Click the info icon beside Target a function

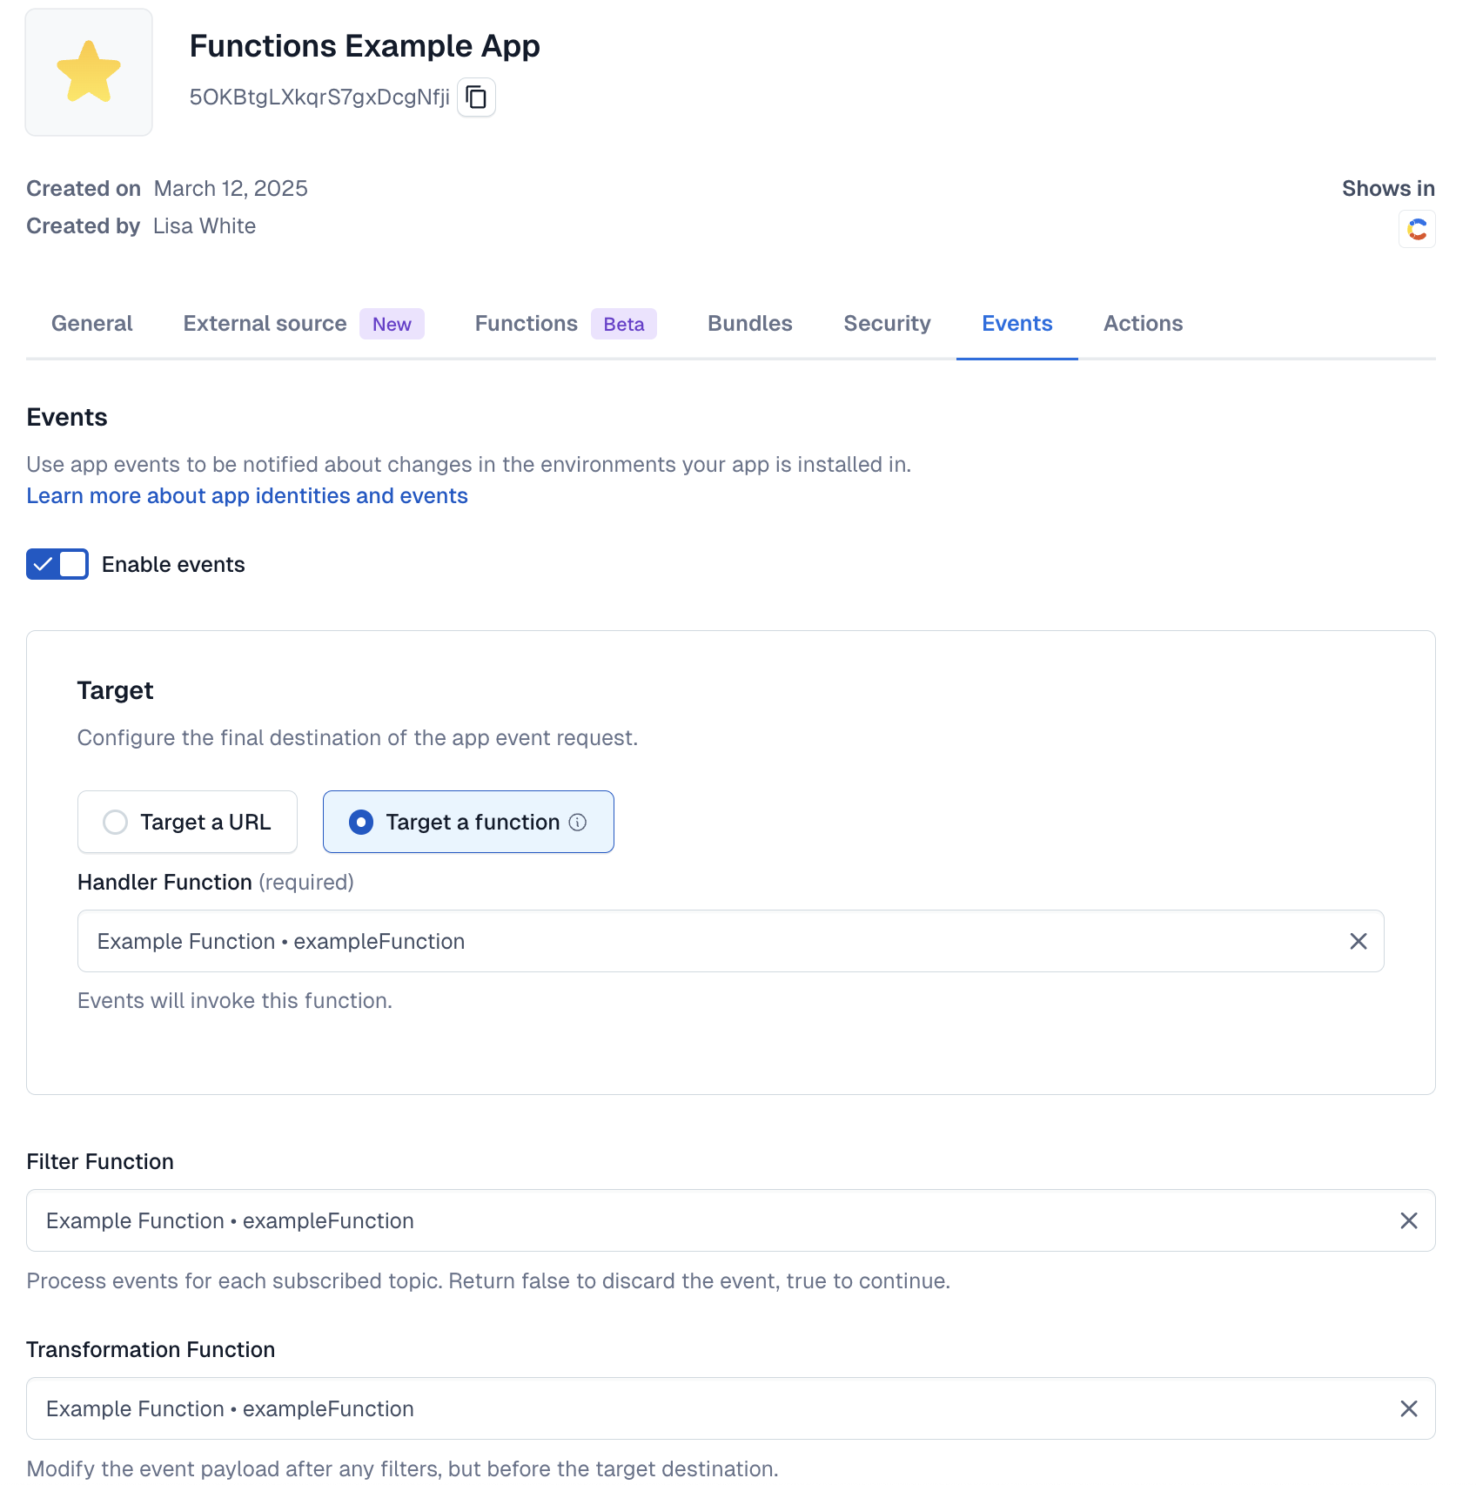pos(578,822)
